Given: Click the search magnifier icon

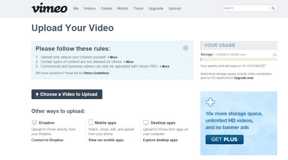Looking at the screenshot, I should click(273, 8).
